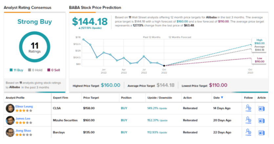Screen dimensions: 274x144
Task: Sort table by Date column arrow
Action: coord(222,98)
